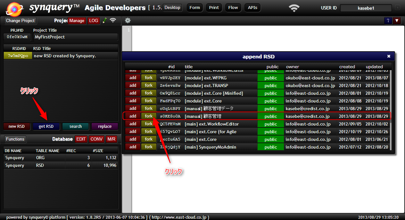405x220 pixels.
Task: Click the PRJ#ID field 0fe0kUwM
Action: [17, 37]
